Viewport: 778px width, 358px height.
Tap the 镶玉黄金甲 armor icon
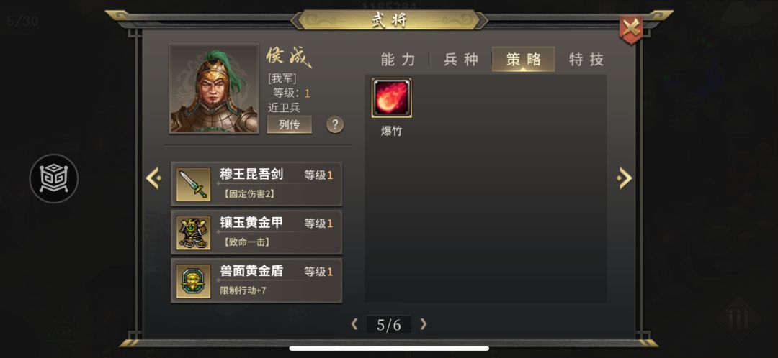[x=194, y=232]
